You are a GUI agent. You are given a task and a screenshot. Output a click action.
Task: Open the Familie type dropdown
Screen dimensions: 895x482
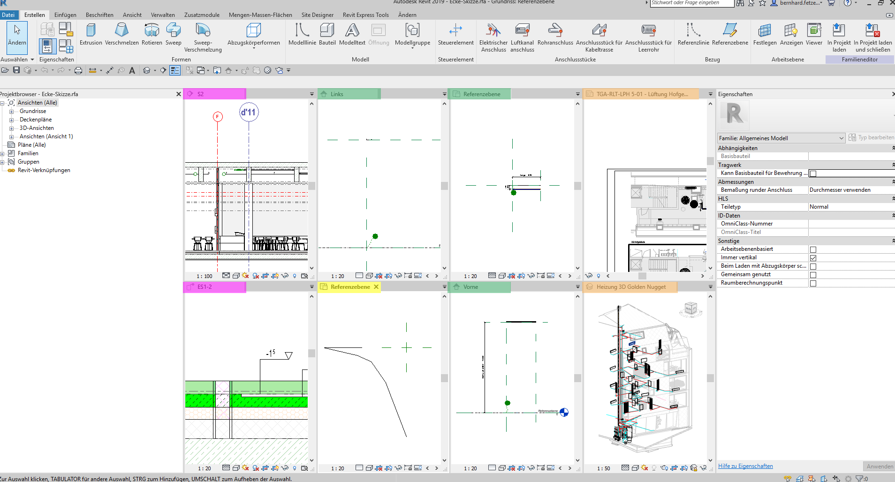click(842, 138)
